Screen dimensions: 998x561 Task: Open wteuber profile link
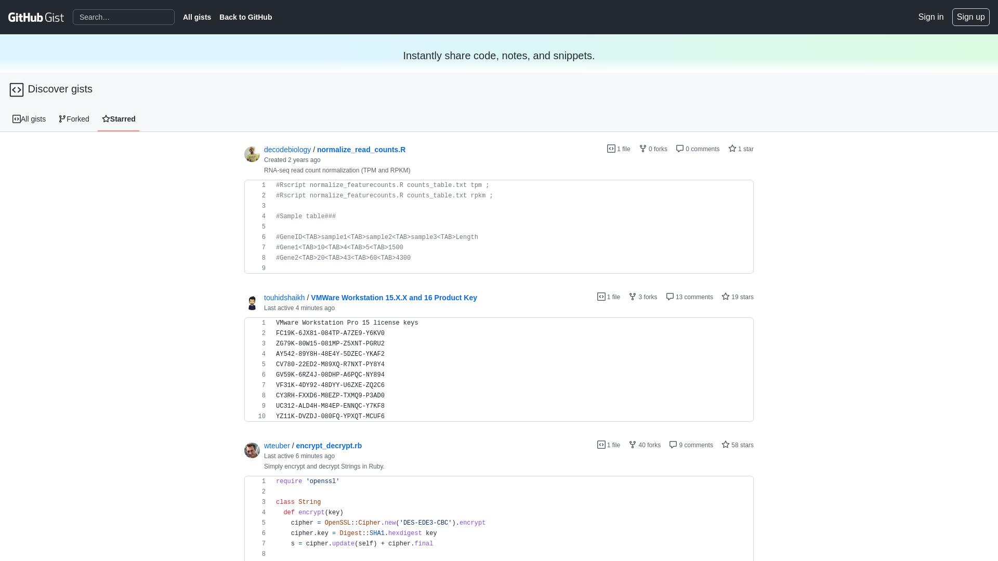pyautogui.click(x=277, y=446)
